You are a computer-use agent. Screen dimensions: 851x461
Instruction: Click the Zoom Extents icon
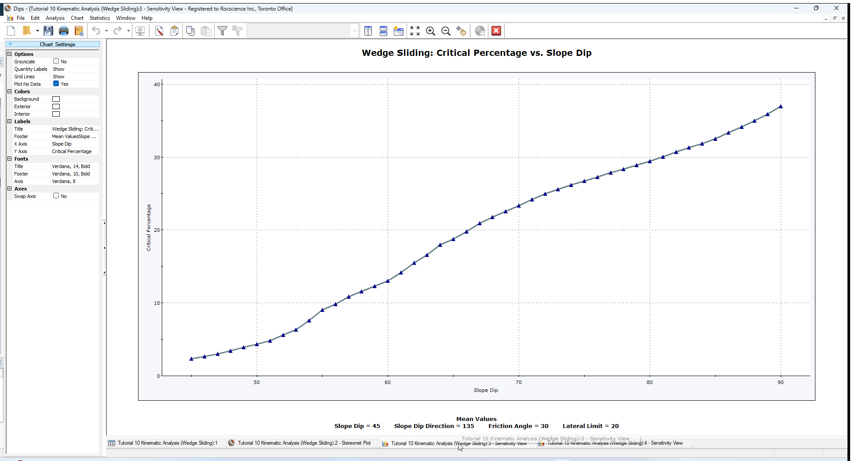coord(415,31)
